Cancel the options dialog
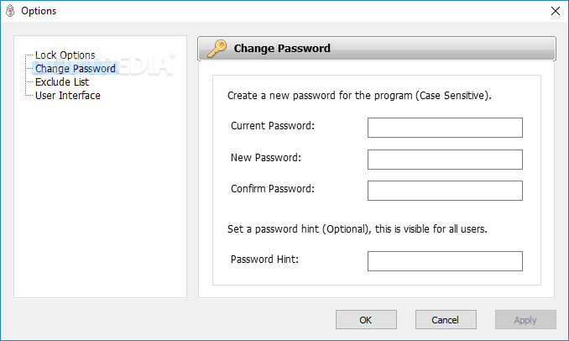The height and width of the screenshot is (341, 569). [x=445, y=320]
